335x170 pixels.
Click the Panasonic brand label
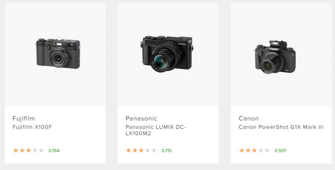coord(141,118)
